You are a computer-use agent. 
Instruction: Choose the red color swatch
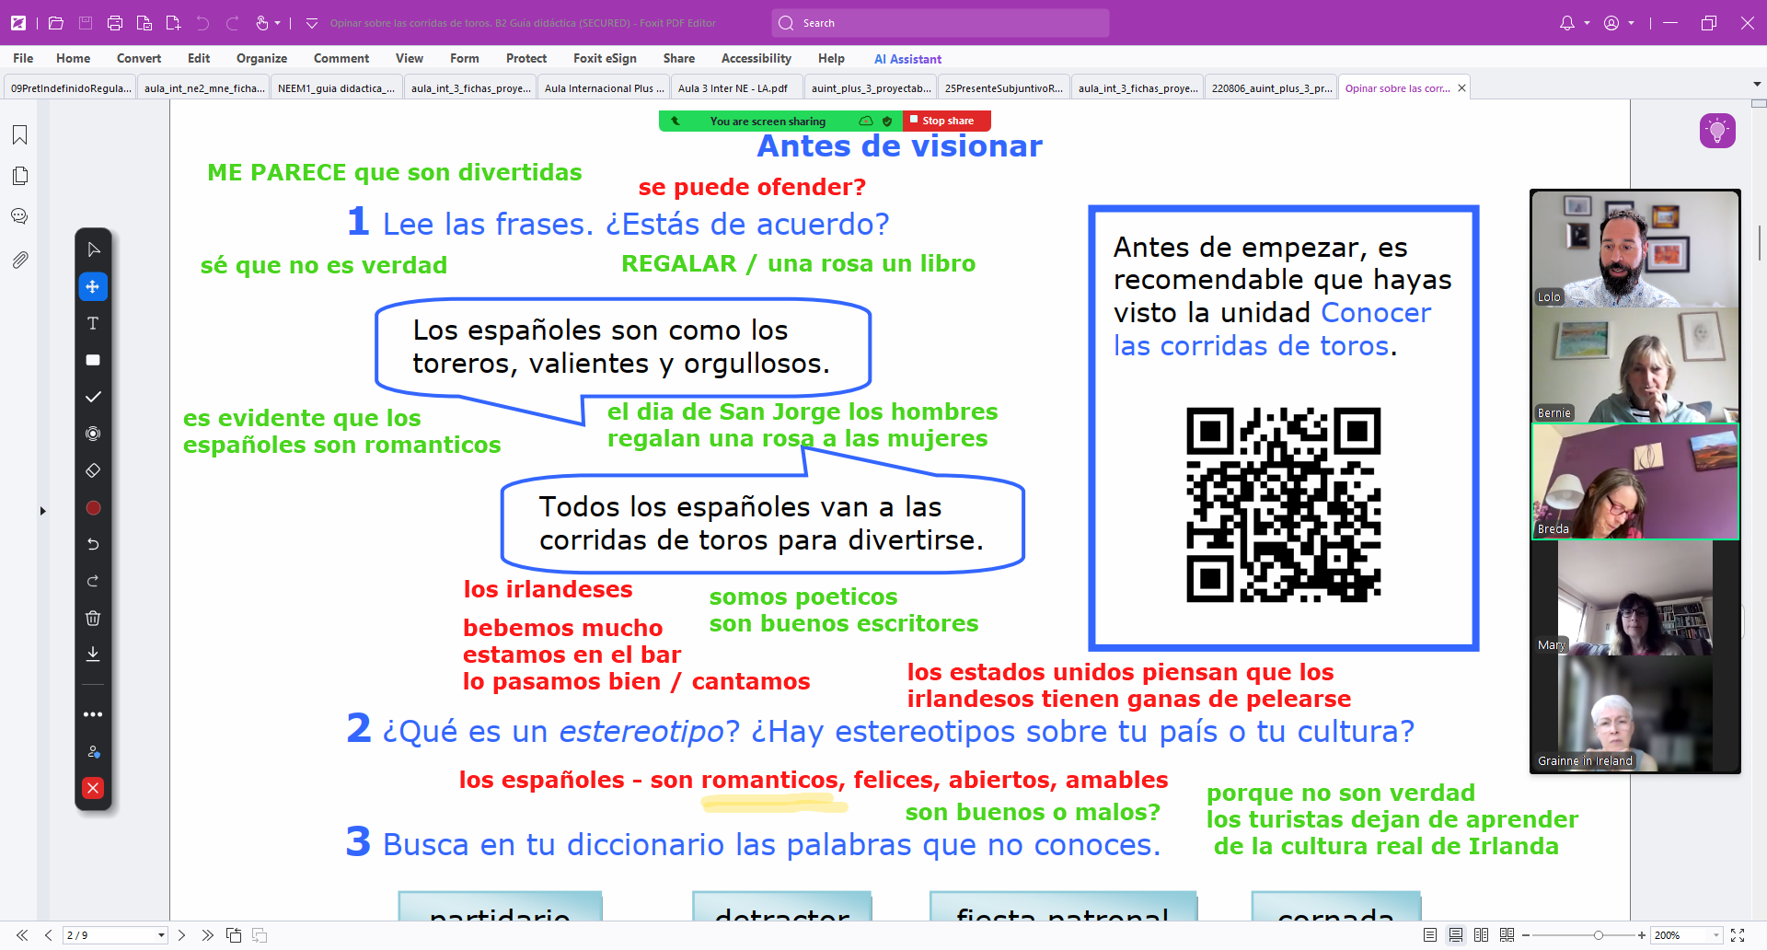click(93, 507)
